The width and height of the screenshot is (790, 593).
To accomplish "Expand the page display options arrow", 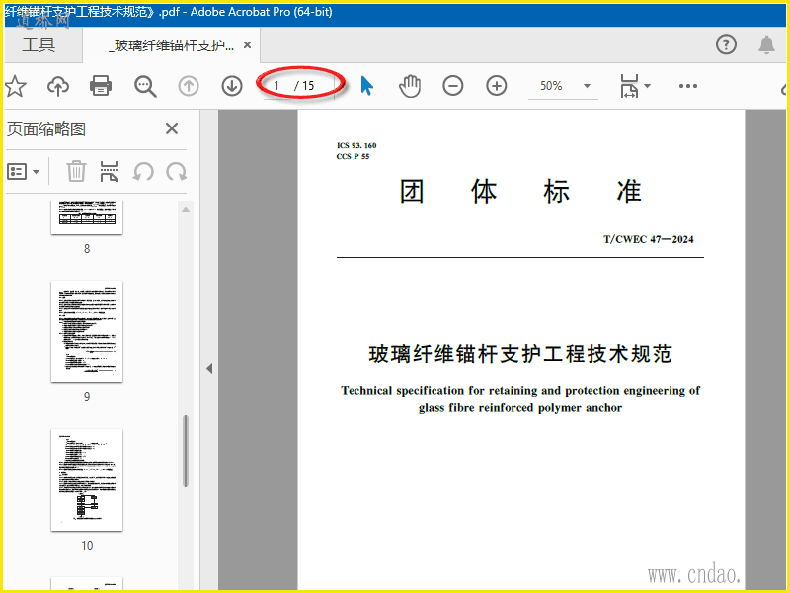I will pos(648,86).
